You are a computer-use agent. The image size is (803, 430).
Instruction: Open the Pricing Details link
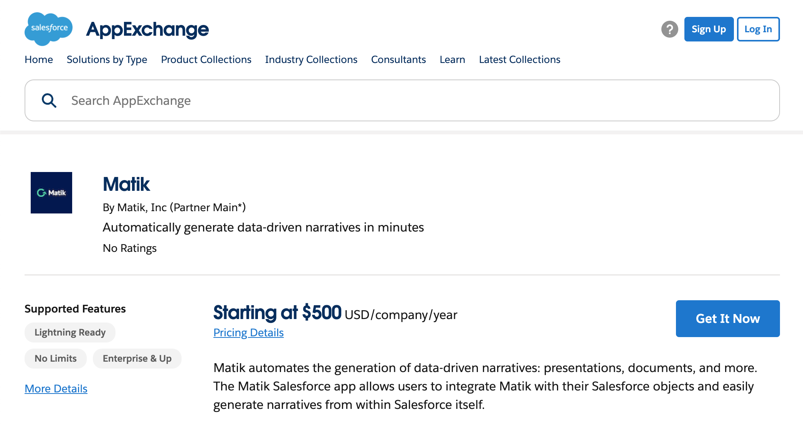pyautogui.click(x=248, y=332)
